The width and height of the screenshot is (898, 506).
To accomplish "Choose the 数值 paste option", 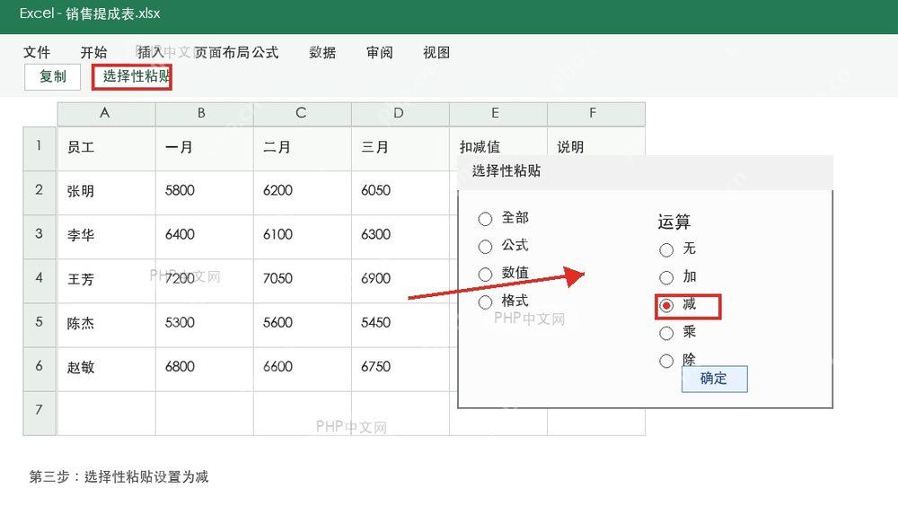I will tap(504, 274).
